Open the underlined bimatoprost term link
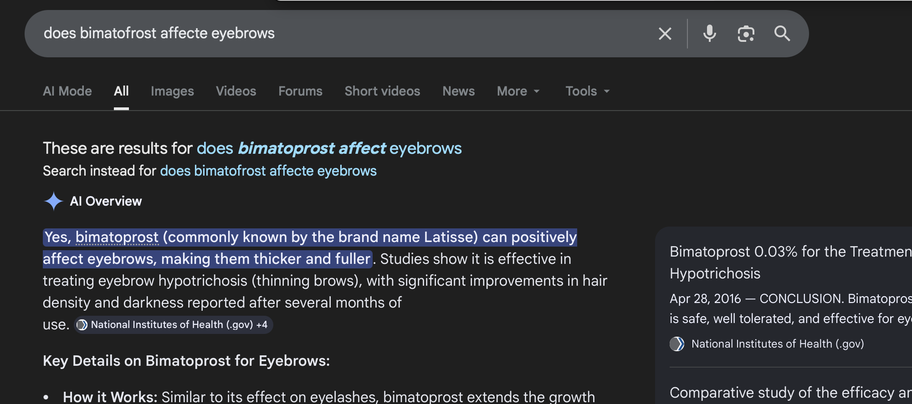 pyautogui.click(x=117, y=237)
